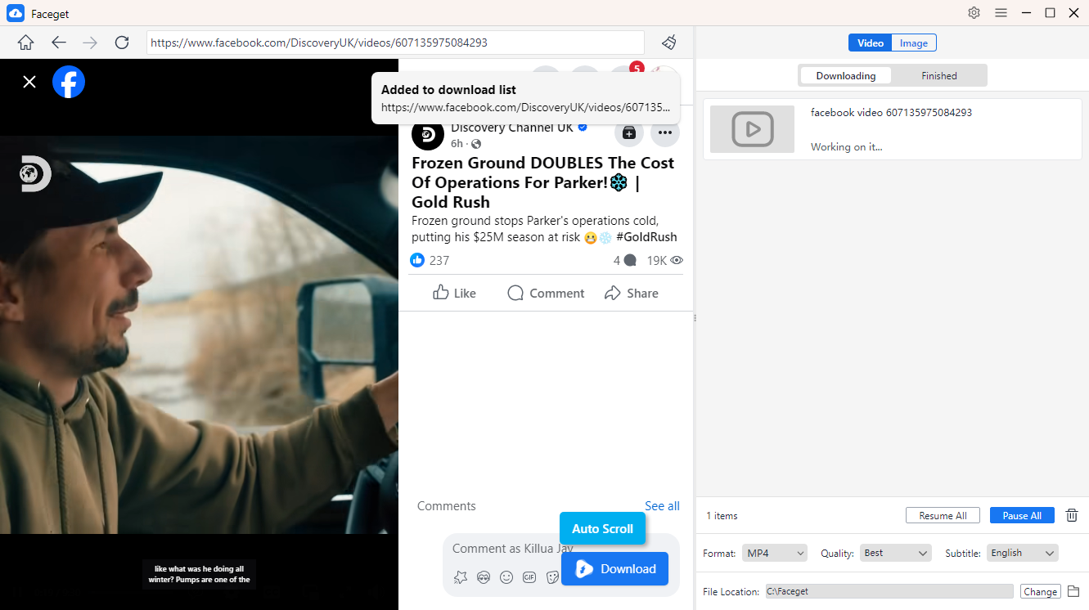
Task: Switch to Image mode
Action: 914,43
